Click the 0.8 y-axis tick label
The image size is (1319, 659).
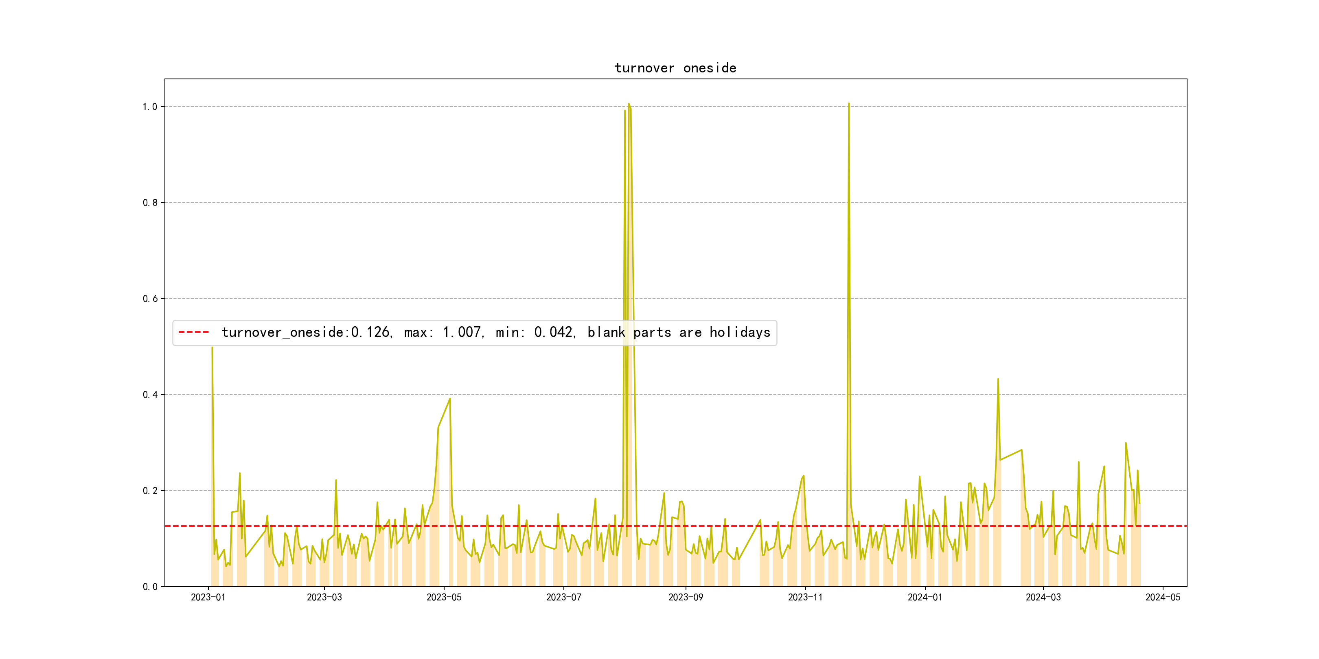click(149, 203)
